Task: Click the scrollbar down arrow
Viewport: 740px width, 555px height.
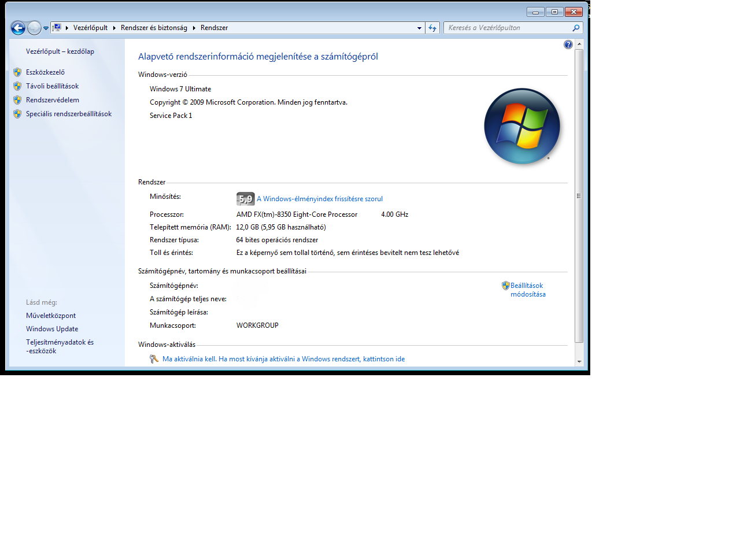Action: 579,361
